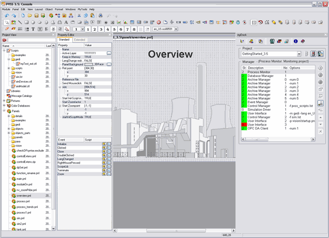Click the Initialize event script edit icon
329x238 pixels.
[x=109, y=144]
